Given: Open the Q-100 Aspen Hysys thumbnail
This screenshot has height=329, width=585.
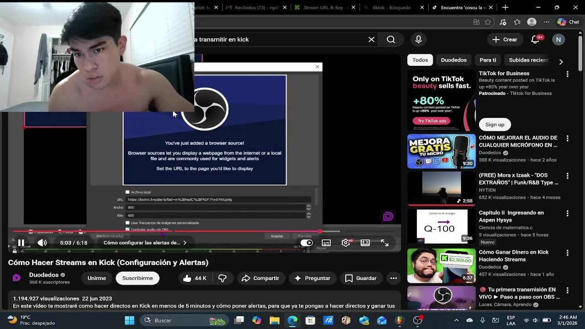Looking at the screenshot, I should tap(441, 226).
